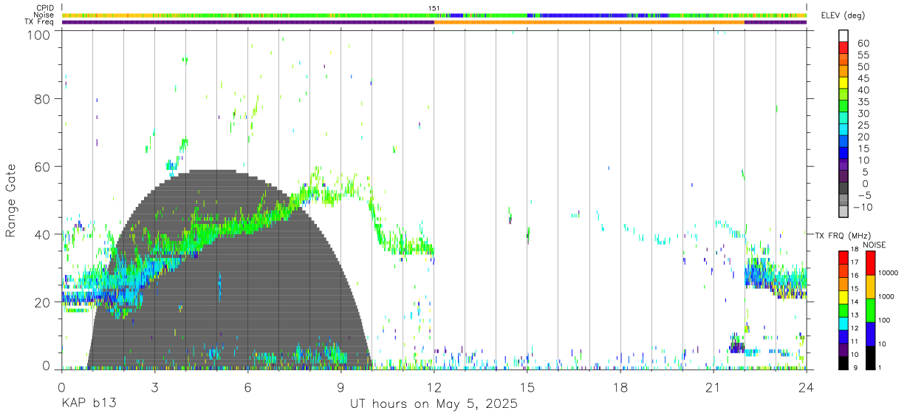Click the 60 tick on elevation colorbar
Screen dimensions: 907x419
coord(863,43)
